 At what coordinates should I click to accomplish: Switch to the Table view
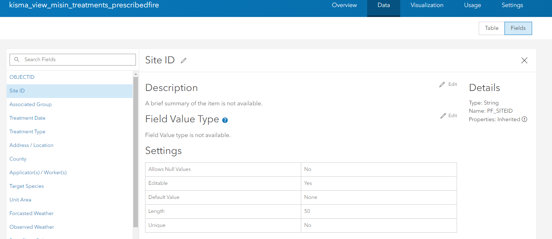[492, 28]
